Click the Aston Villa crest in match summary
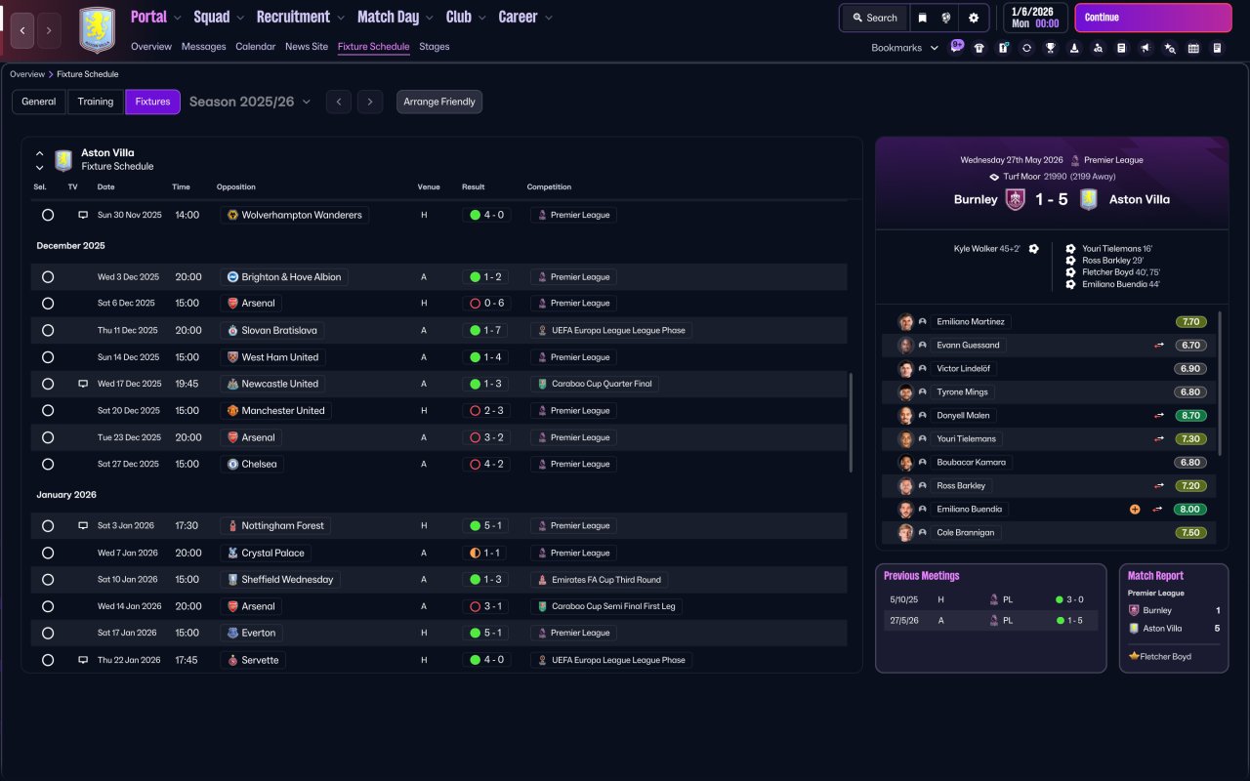 click(1088, 199)
